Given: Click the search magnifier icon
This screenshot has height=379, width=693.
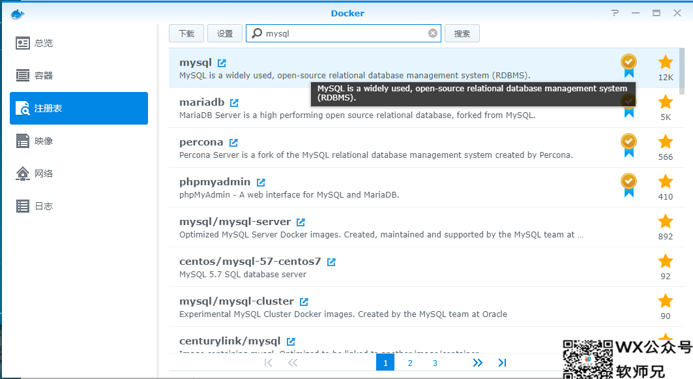Looking at the screenshot, I should coord(257,33).
